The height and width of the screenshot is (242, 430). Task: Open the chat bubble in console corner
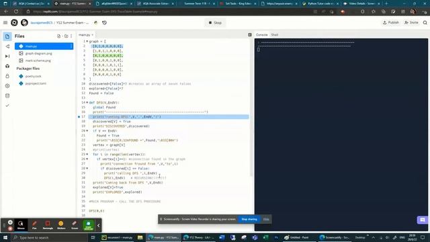pyautogui.click(x=423, y=220)
